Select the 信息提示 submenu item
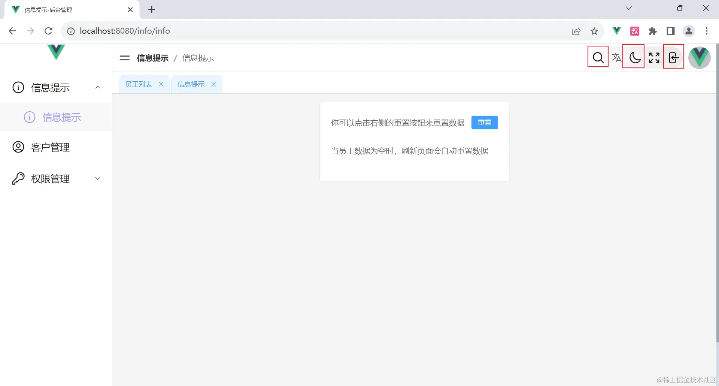 [56, 117]
